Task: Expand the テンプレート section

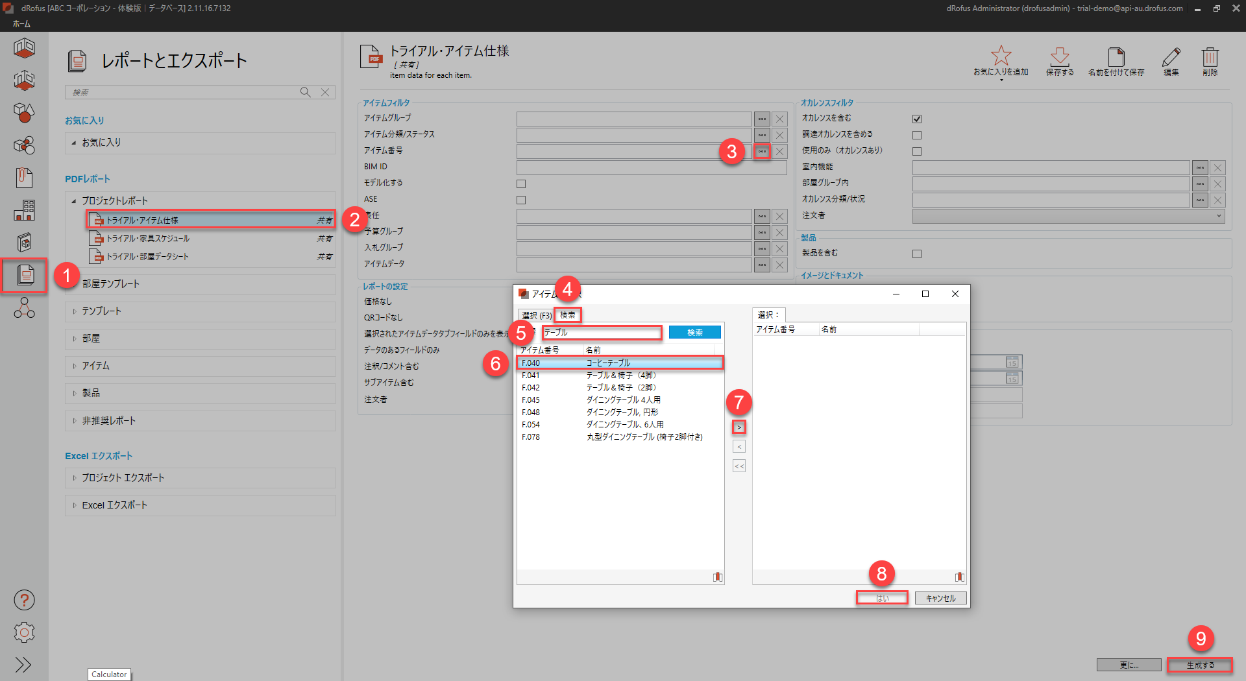Action: 101,311
